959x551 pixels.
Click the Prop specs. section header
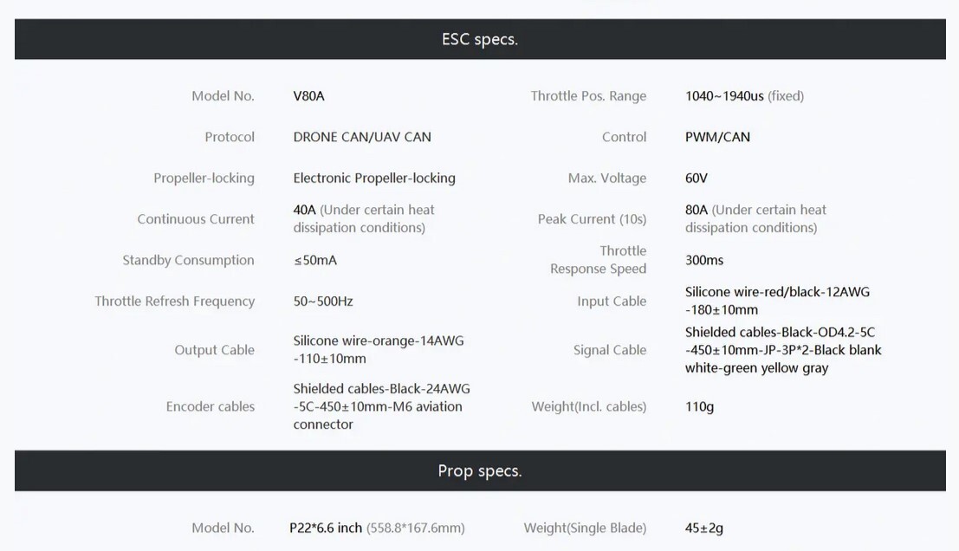pyautogui.click(x=480, y=471)
